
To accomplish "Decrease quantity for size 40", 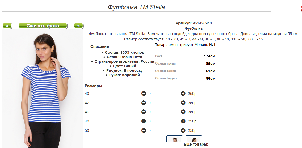I will point(144,94).
